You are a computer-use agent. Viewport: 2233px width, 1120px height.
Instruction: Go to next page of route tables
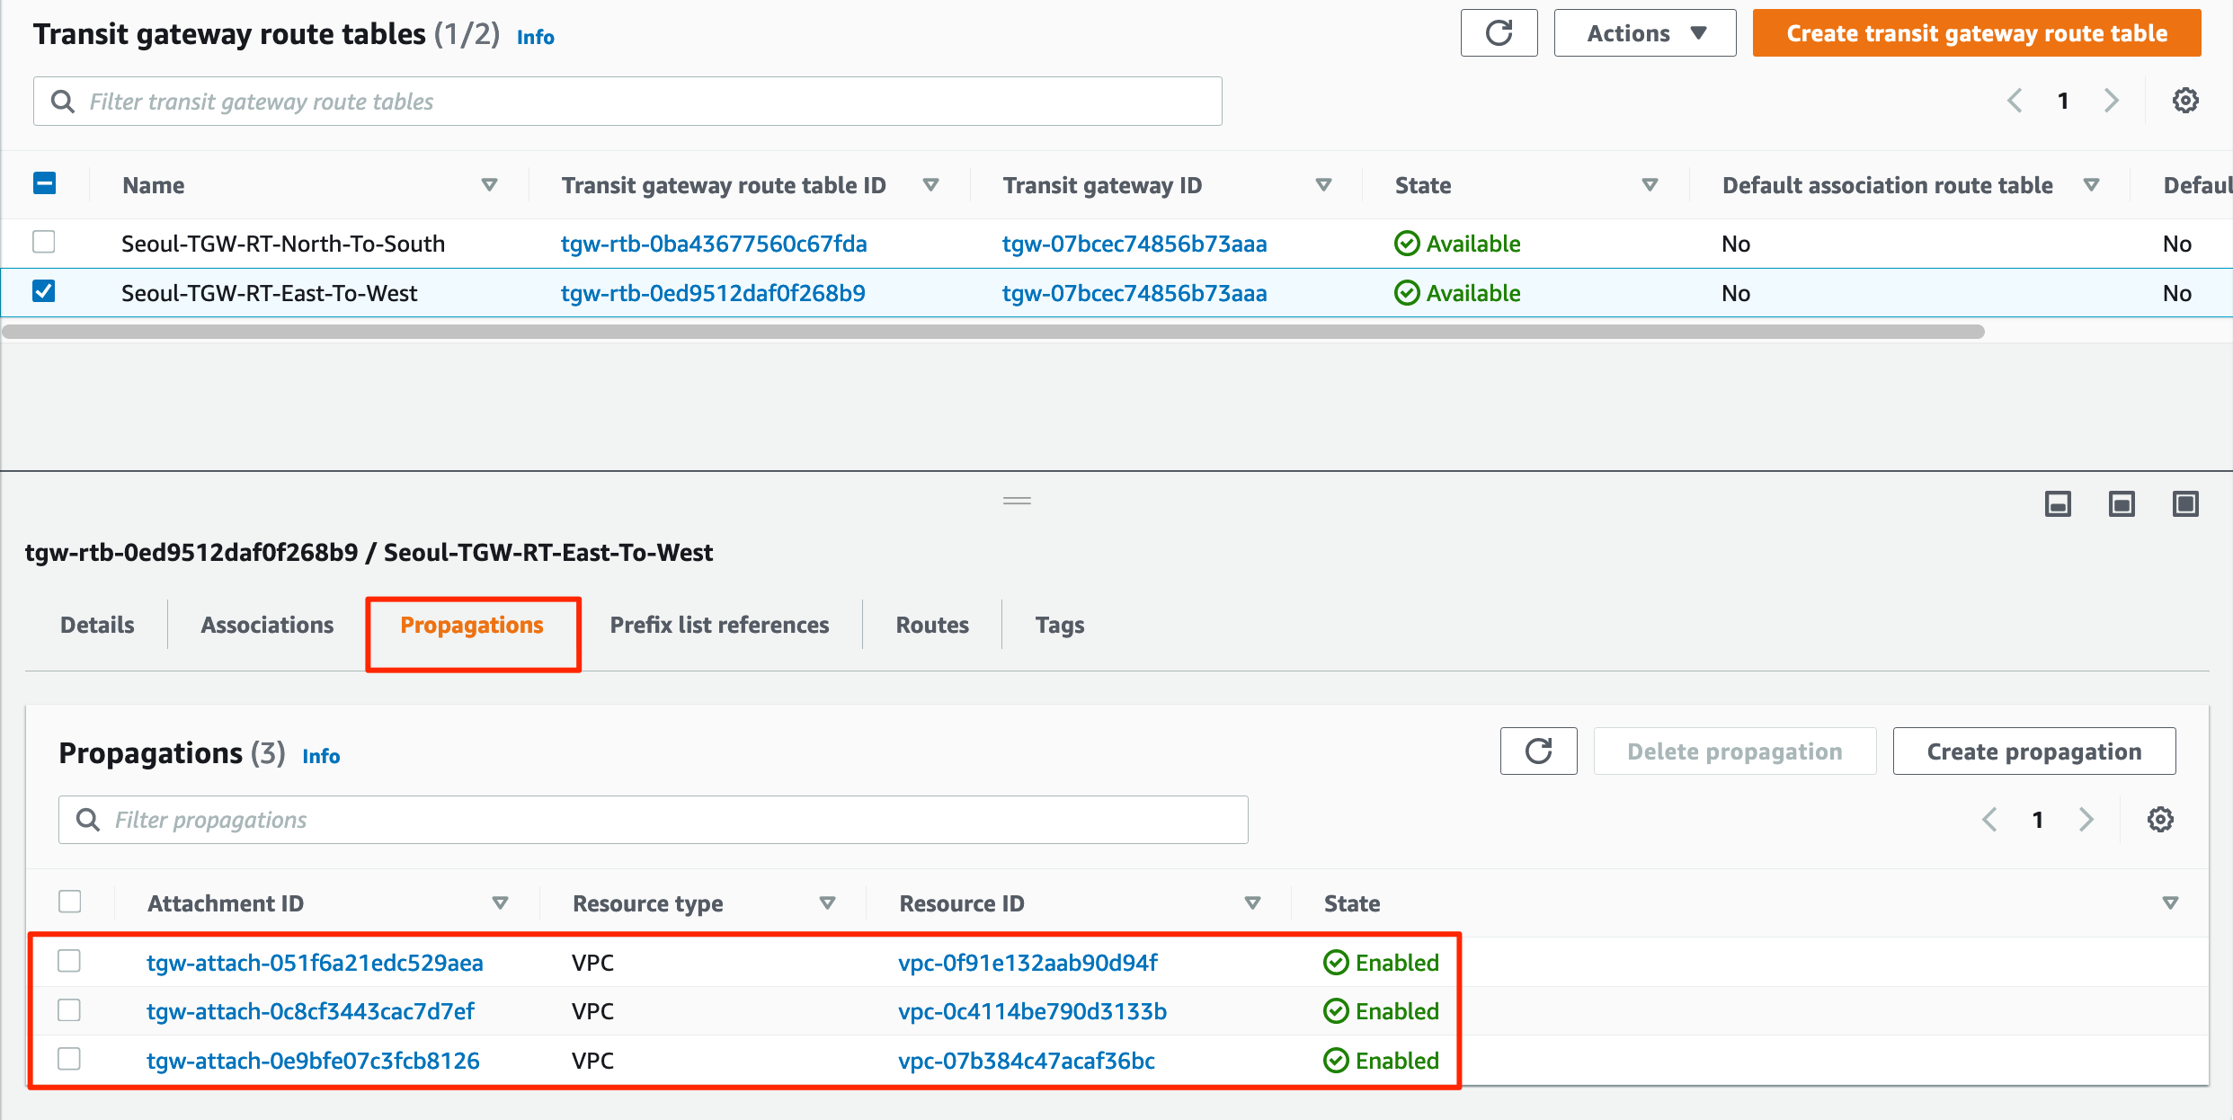point(2112,101)
